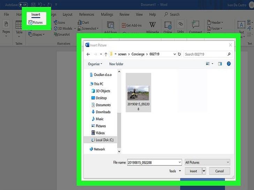The image size is (254, 190).
Task: Open the Tools dropdown
Action: tap(175, 171)
